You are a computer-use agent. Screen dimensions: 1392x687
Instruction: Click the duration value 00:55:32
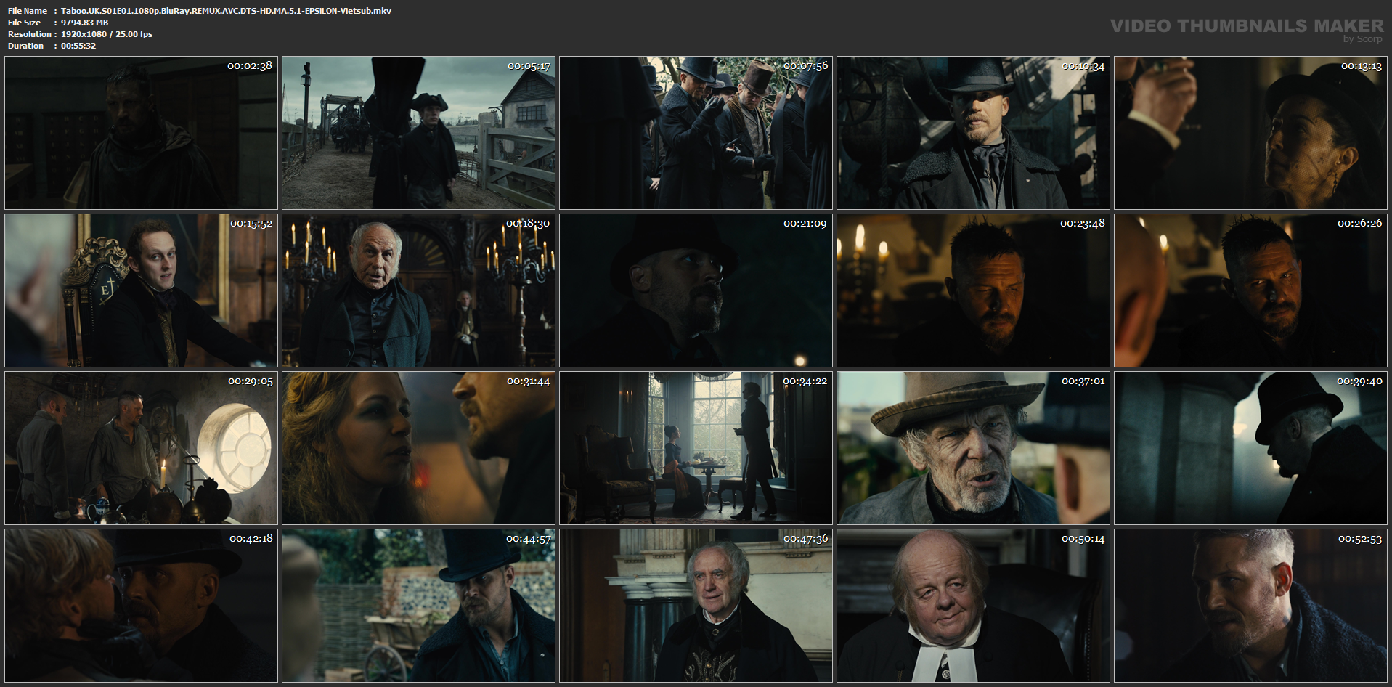[x=78, y=46]
